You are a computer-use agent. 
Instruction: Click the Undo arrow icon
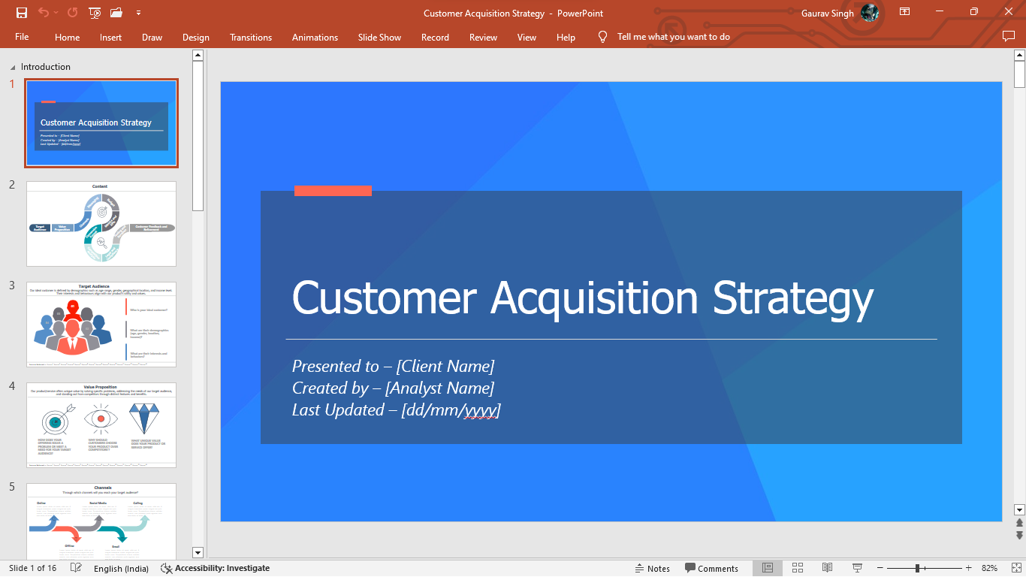pos(44,13)
